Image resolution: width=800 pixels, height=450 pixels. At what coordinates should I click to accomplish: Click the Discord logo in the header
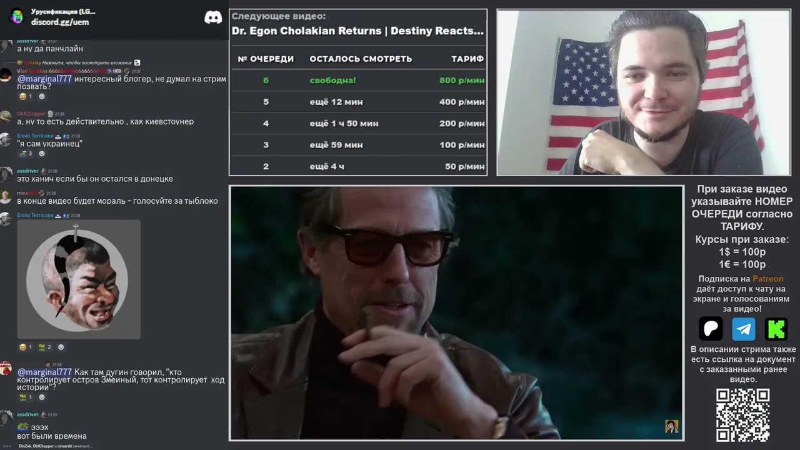tap(213, 17)
